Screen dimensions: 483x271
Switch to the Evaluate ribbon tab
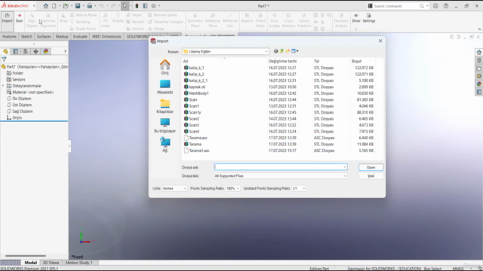coord(80,37)
